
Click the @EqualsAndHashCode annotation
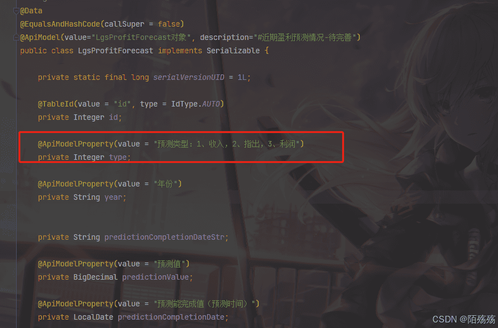(x=61, y=24)
